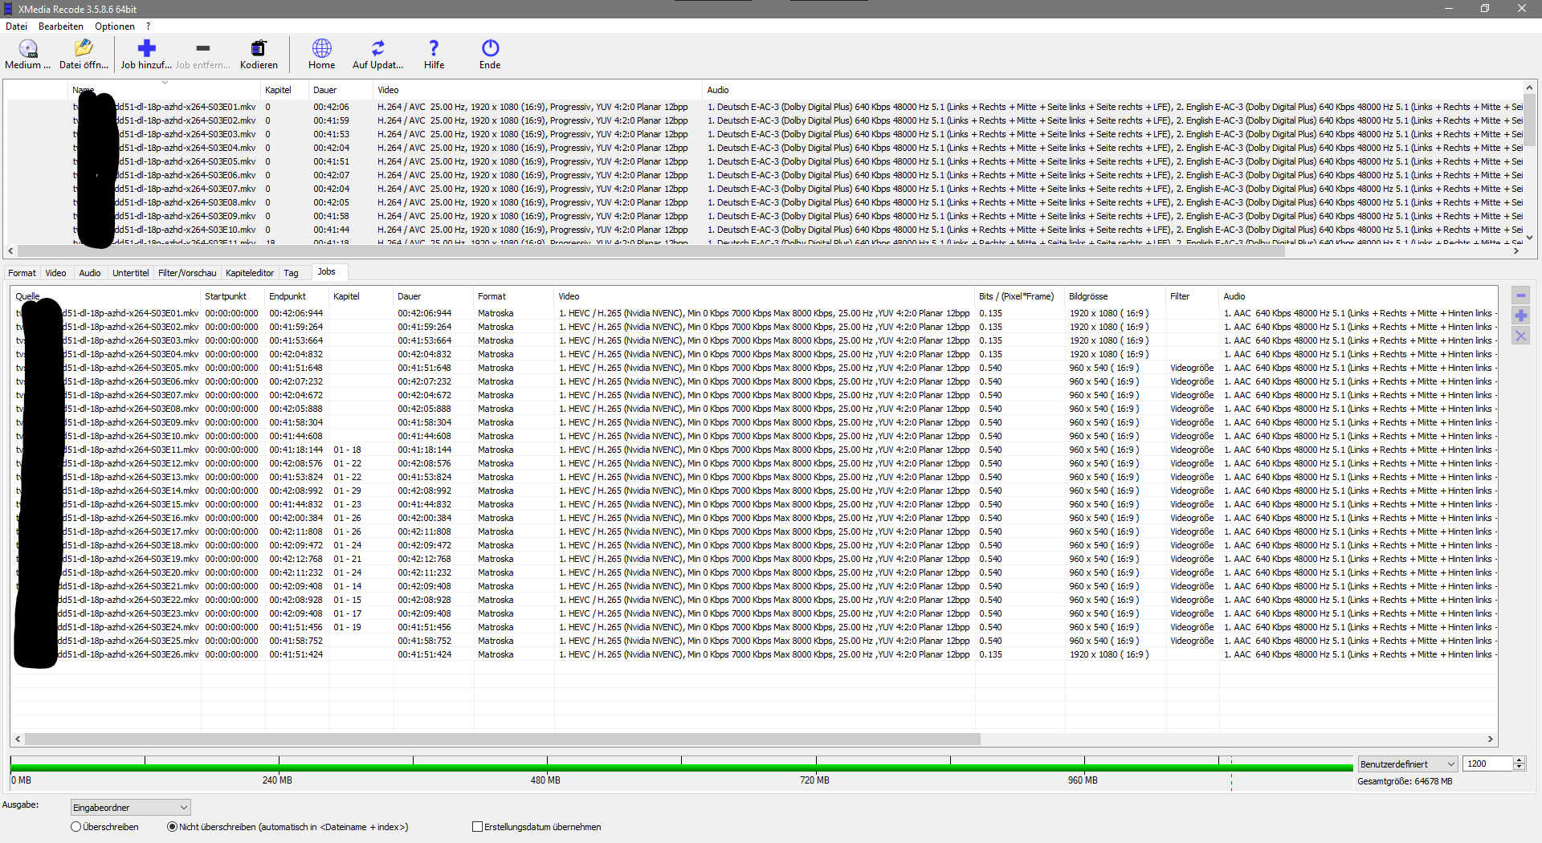Add a new job via Job hinzufügen
The height and width of the screenshot is (843, 1542).
145,53
